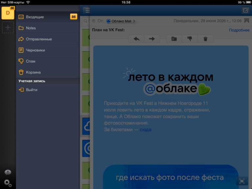Open Подробнее details link
This screenshot has width=252, height=189.
click(239, 30)
